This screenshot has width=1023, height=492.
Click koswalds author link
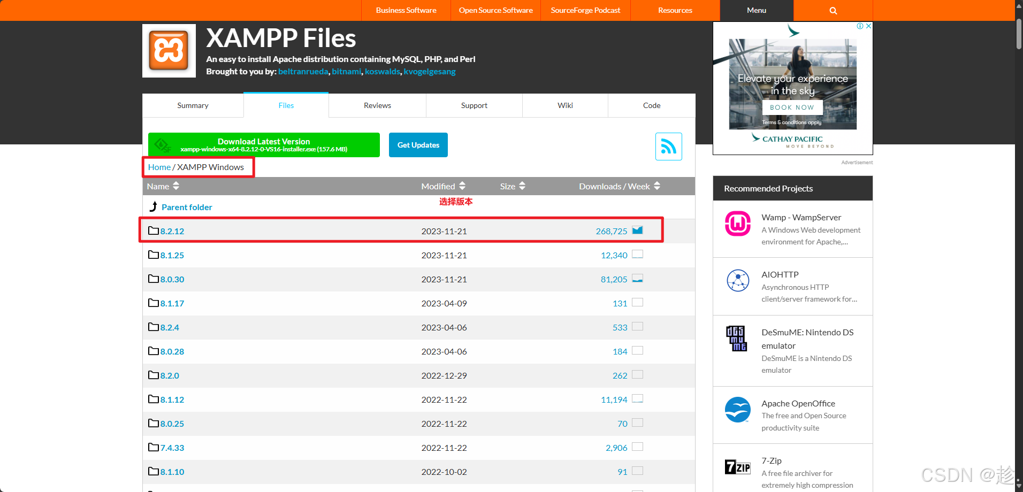(382, 71)
